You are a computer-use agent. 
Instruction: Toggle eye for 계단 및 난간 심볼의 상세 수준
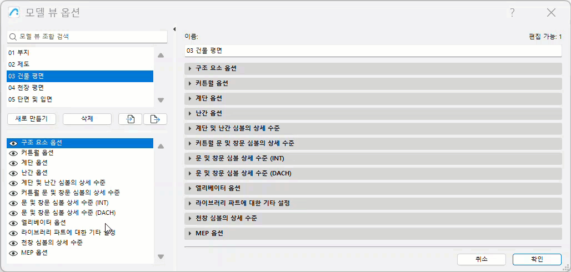click(14, 183)
